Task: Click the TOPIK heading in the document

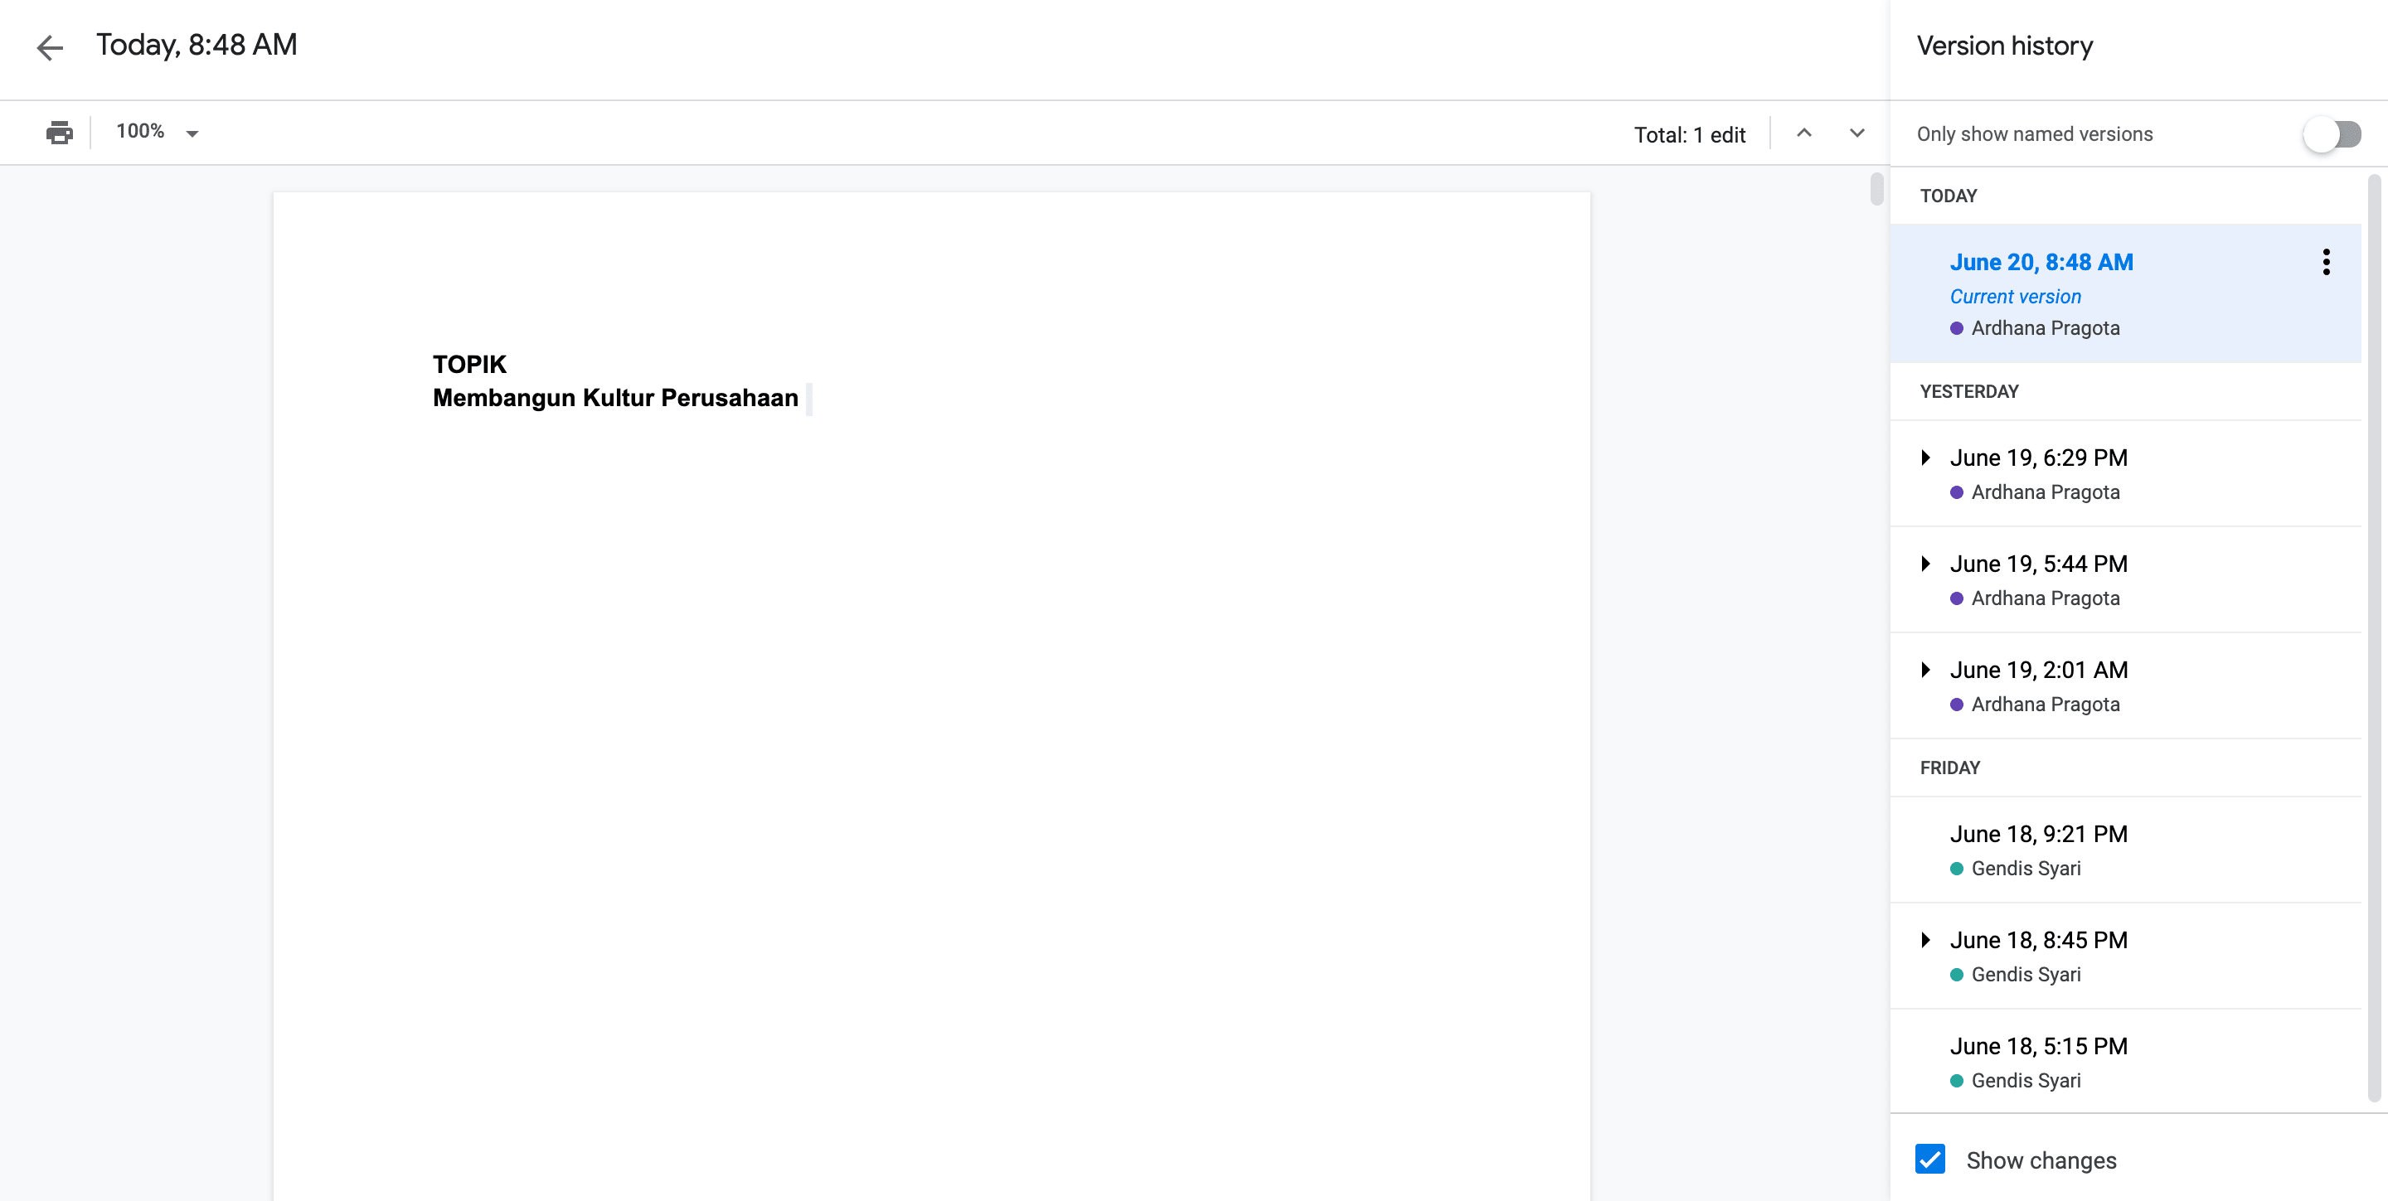Action: click(x=470, y=364)
